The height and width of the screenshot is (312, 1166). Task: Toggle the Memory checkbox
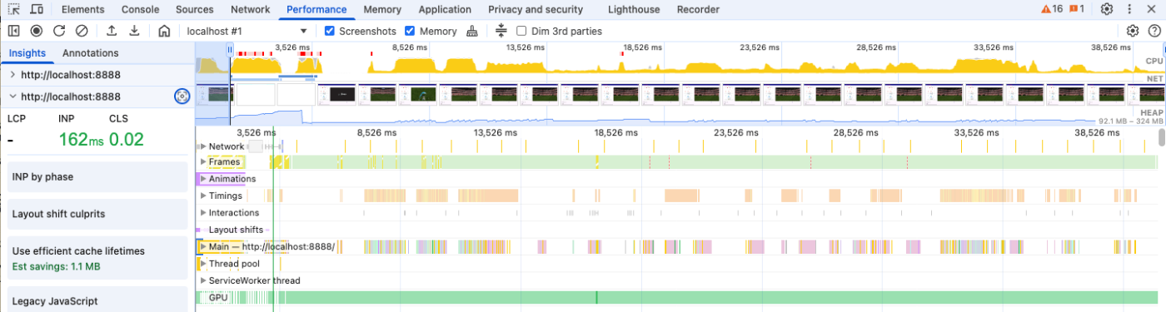[410, 31]
